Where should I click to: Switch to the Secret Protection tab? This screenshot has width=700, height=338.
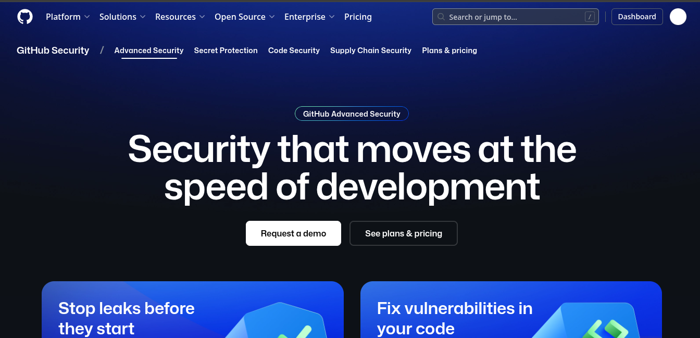click(x=226, y=51)
